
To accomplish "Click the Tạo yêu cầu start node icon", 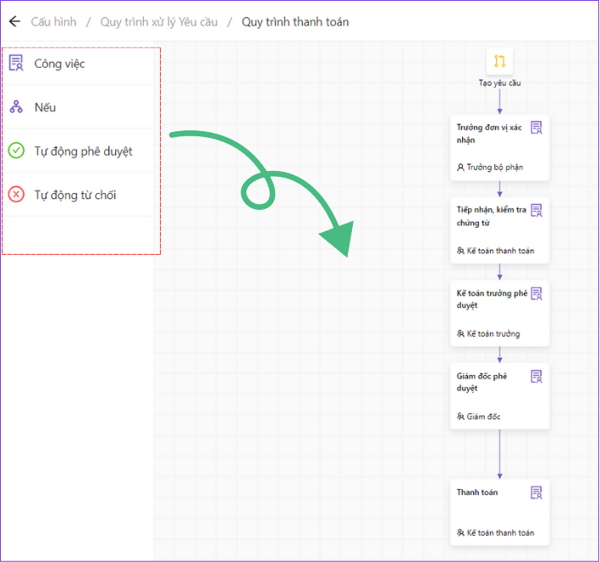I will click(499, 61).
